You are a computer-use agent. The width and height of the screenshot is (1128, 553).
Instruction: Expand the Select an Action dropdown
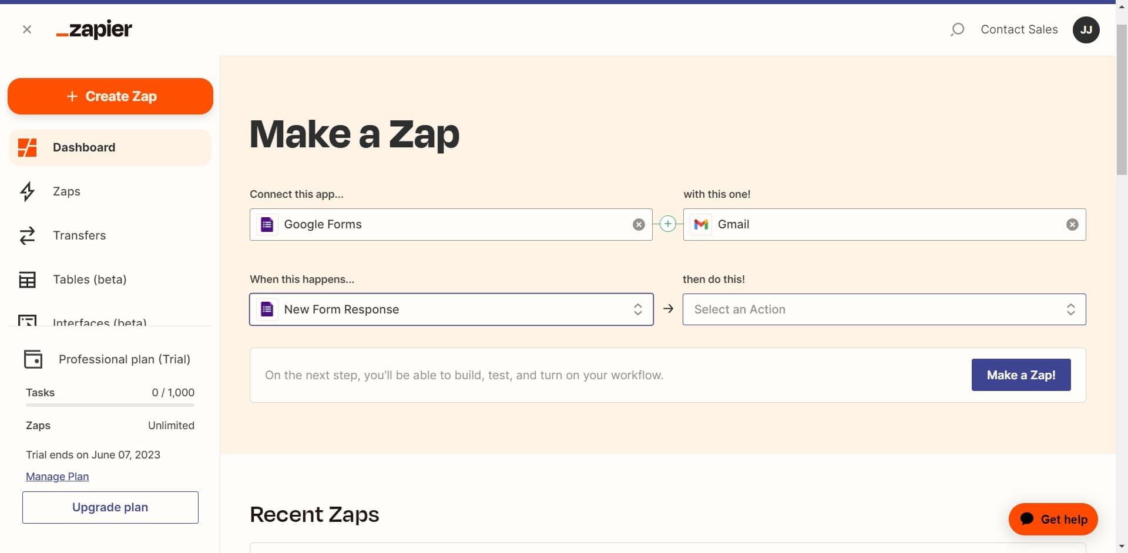(884, 309)
